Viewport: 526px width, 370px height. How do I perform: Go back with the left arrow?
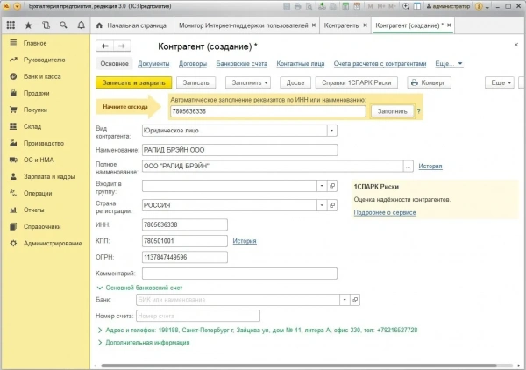tap(104, 46)
